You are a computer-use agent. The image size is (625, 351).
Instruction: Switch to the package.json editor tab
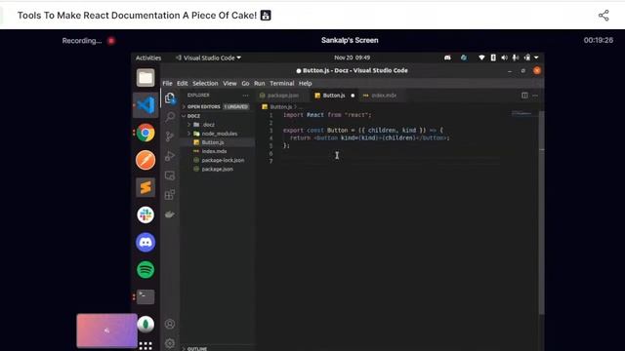point(282,96)
